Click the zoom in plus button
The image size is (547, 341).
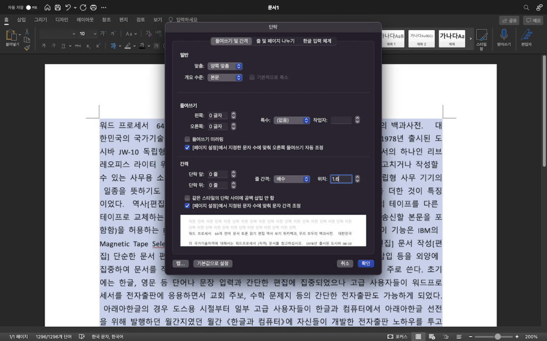(x=517, y=337)
